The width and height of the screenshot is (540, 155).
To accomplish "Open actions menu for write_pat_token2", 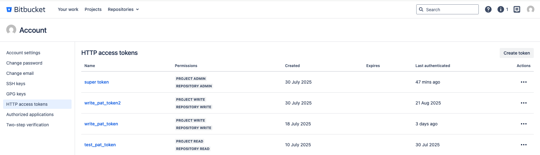I will coord(523,103).
